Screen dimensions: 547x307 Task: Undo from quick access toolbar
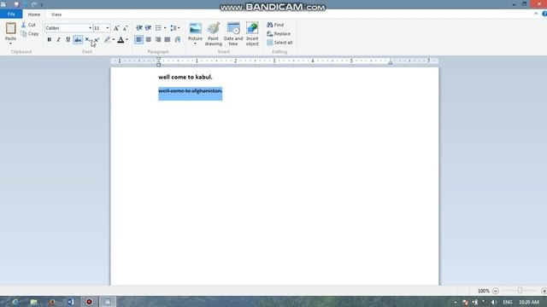[x=26, y=4]
